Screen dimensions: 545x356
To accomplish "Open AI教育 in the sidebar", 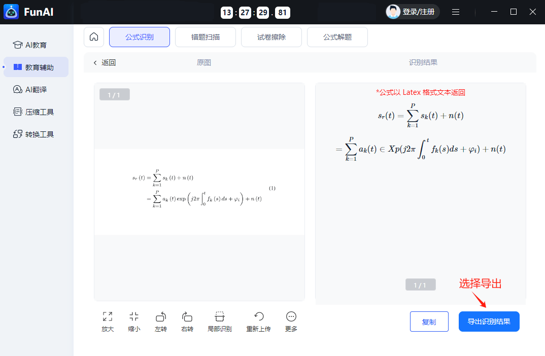I will coord(36,45).
